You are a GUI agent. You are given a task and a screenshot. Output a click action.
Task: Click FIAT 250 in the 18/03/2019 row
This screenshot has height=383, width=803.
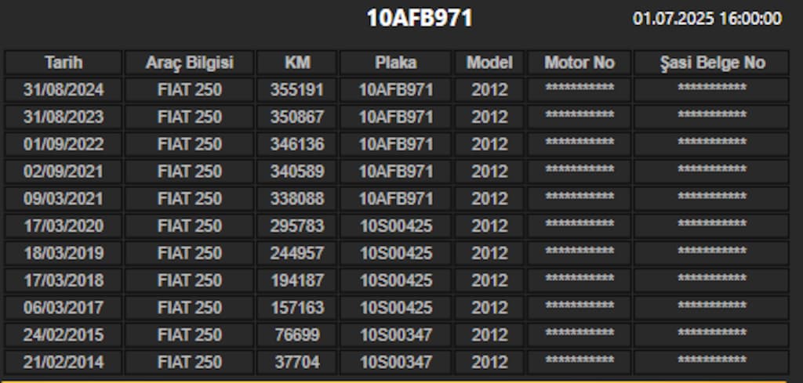click(190, 253)
